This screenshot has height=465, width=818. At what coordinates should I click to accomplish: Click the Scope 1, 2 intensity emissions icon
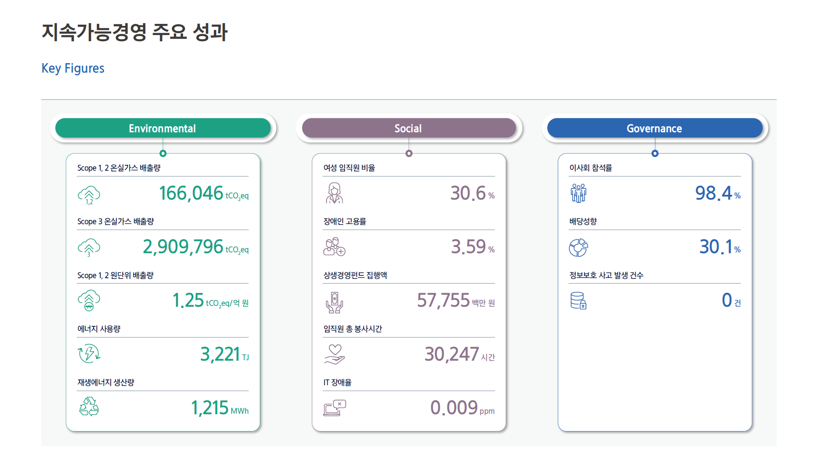89,301
